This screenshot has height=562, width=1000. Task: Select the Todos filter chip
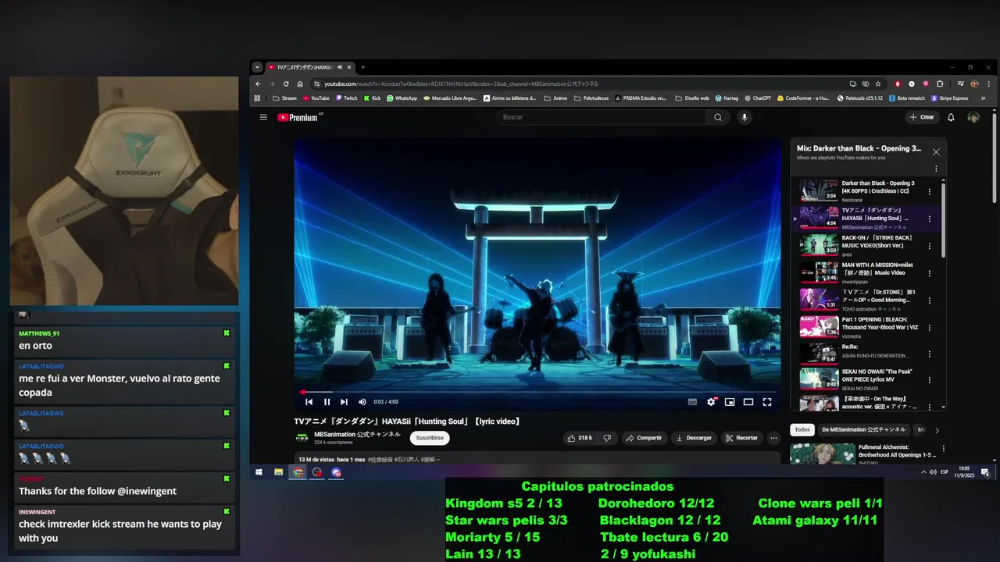point(802,429)
